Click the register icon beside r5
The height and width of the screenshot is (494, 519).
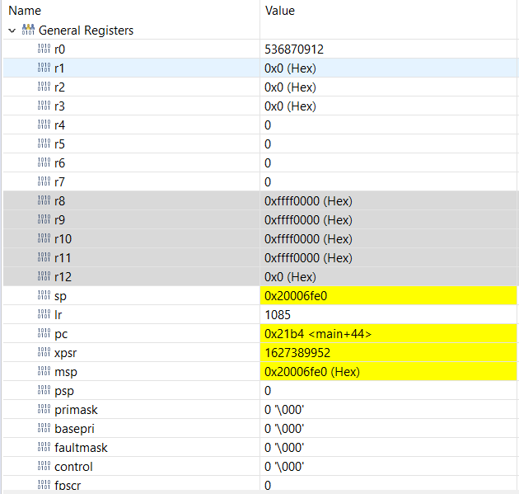pyautogui.click(x=44, y=143)
